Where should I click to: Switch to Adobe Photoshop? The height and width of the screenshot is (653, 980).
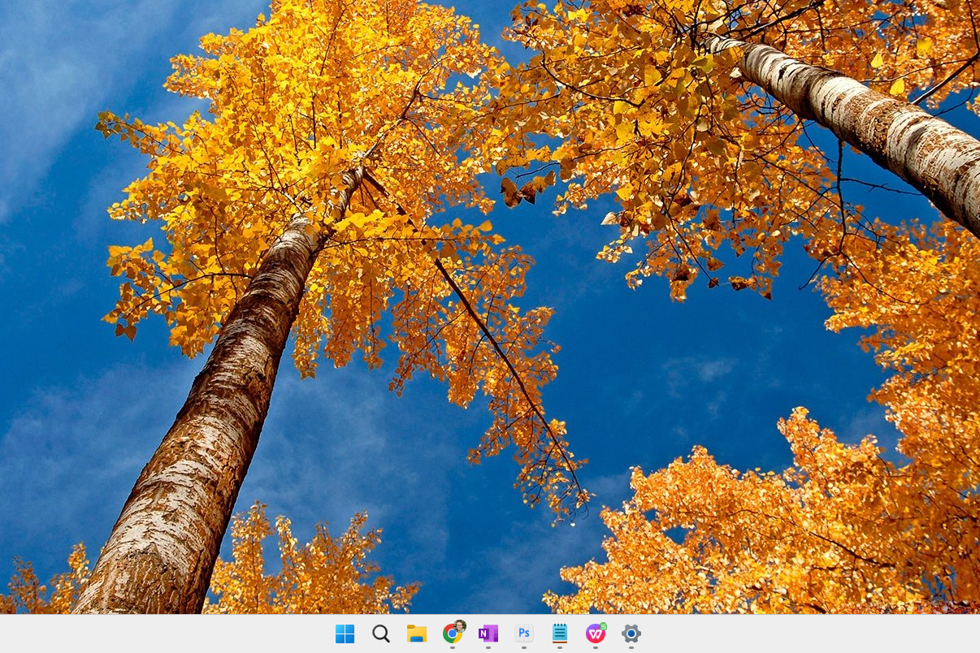coord(524,634)
